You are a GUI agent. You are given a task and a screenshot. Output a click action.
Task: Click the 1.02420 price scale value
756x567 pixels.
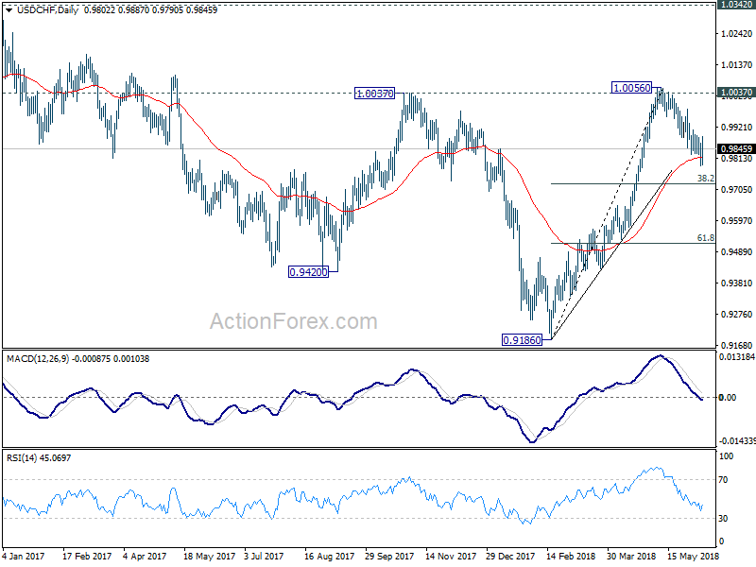point(736,34)
